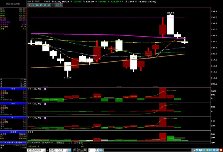Select the 投信 blue panel header
This screenshot has height=152, width=223.
pos(13,104)
